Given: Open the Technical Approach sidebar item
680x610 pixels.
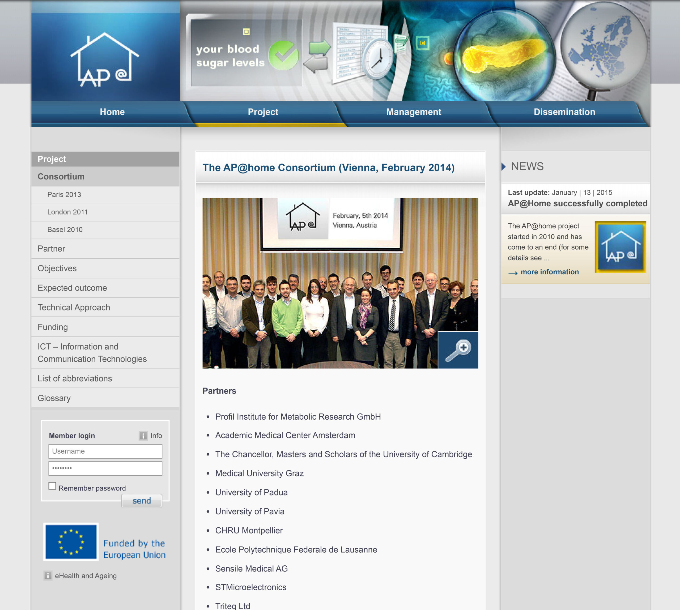Looking at the screenshot, I should point(74,307).
